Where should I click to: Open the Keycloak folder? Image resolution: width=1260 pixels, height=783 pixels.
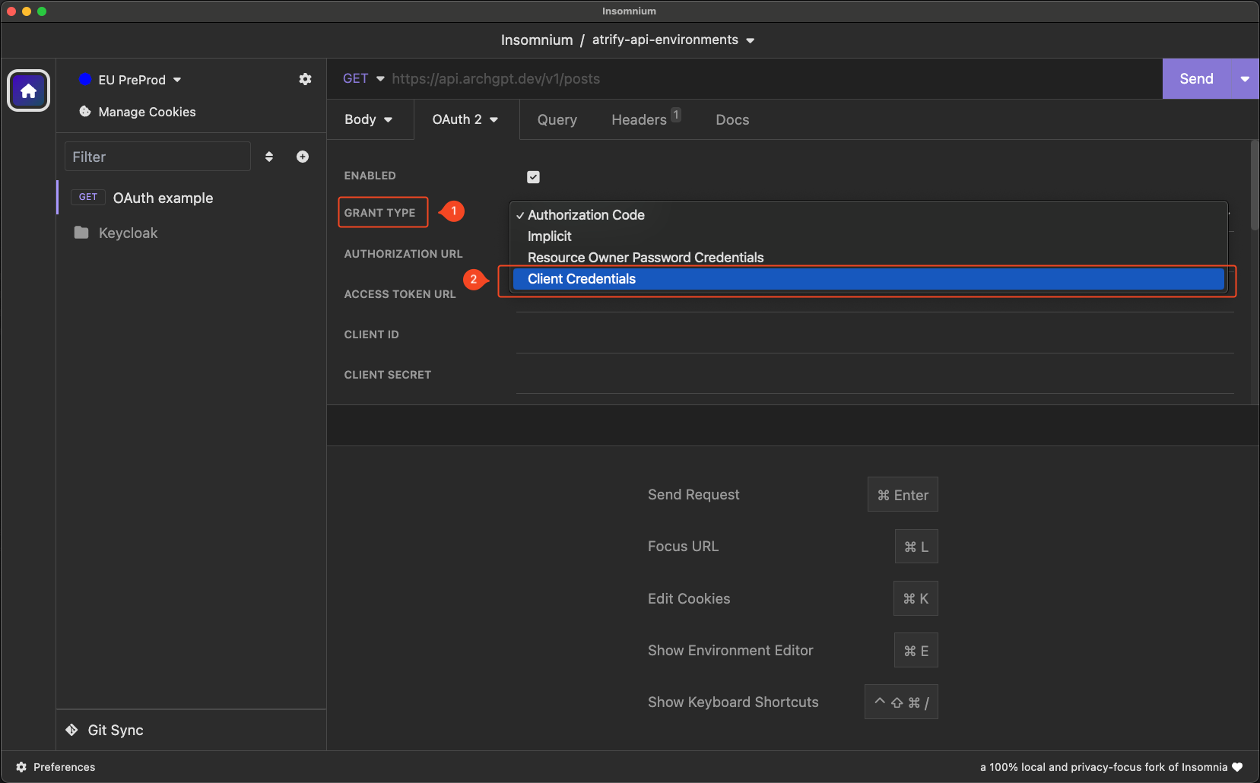[128, 233]
